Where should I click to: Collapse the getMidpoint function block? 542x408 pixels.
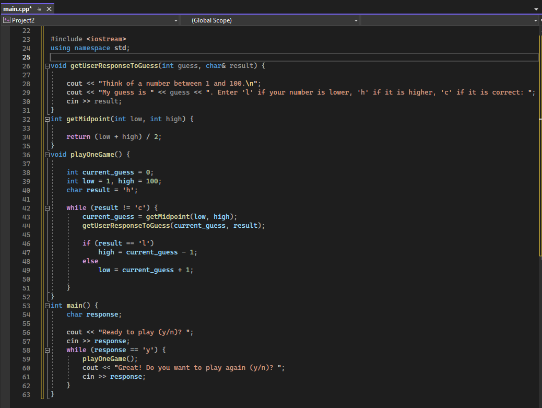pyautogui.click(x=47, y=119)
